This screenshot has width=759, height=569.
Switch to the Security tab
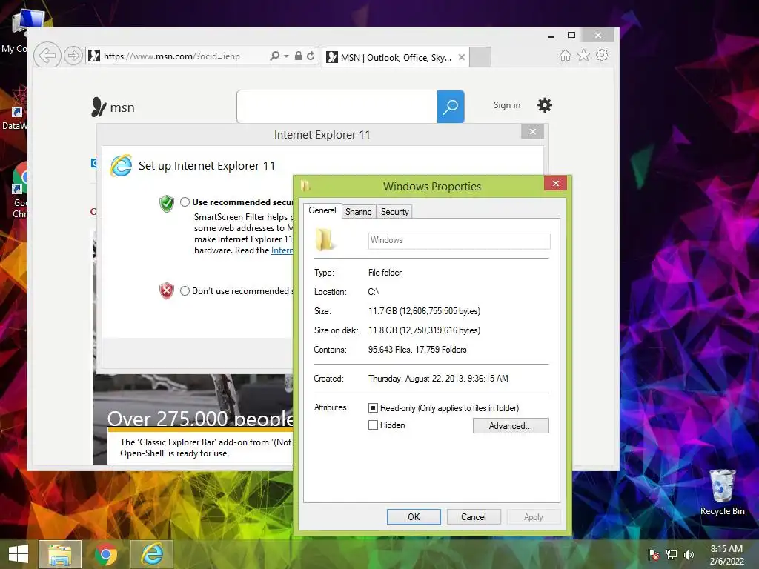tap(394, 212)
